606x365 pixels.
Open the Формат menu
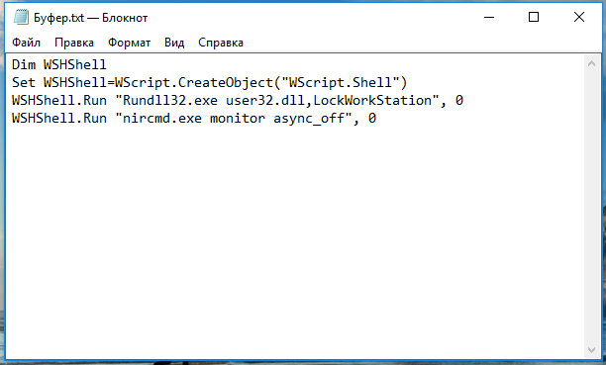click(129, 43)
